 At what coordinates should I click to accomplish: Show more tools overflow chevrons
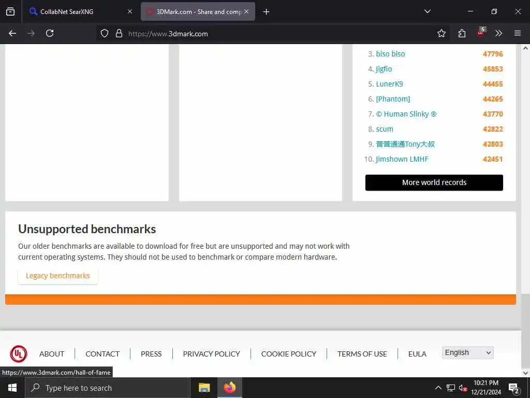coord(498,33)
